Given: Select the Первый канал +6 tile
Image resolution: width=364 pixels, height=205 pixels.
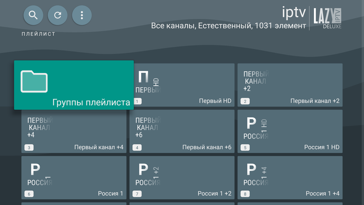Looking at the screenshot, I should 181,131.
